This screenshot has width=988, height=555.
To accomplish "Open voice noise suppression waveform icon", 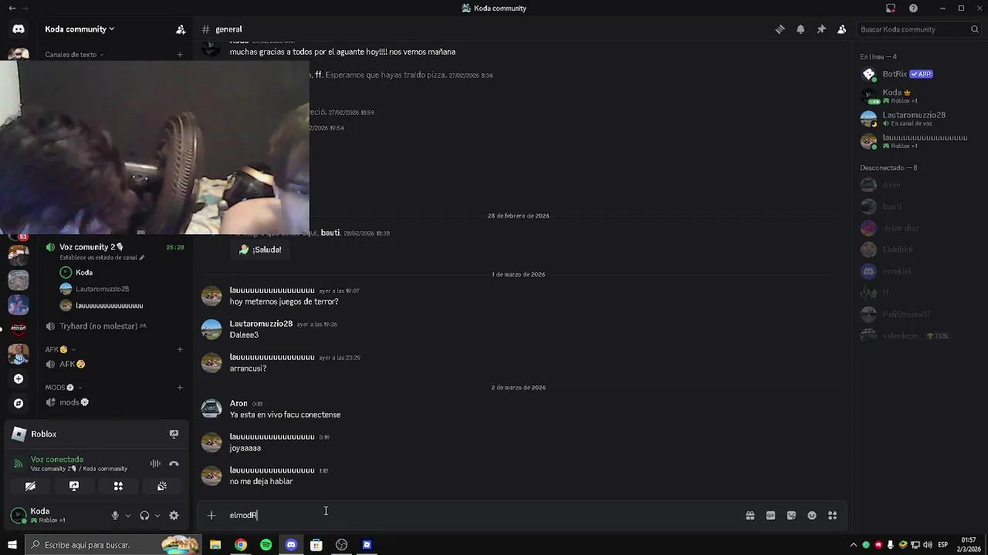I will 155,464.
